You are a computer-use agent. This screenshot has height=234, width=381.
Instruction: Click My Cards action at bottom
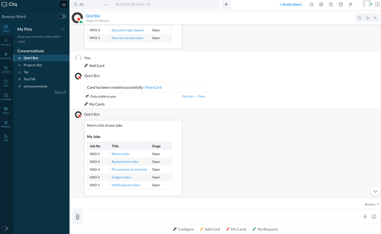pos(236,229)
